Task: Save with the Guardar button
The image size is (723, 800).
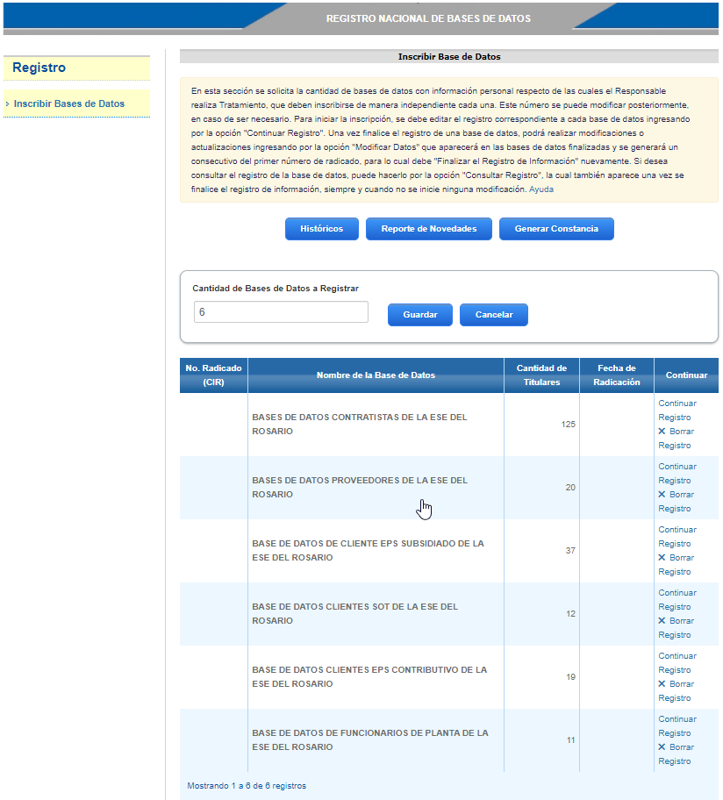Action: 420,315
